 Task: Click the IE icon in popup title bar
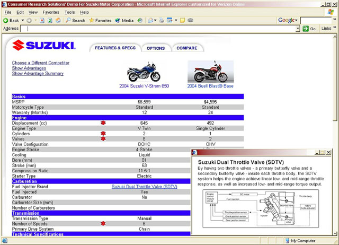pyautogui.click(x=194, y=152)
